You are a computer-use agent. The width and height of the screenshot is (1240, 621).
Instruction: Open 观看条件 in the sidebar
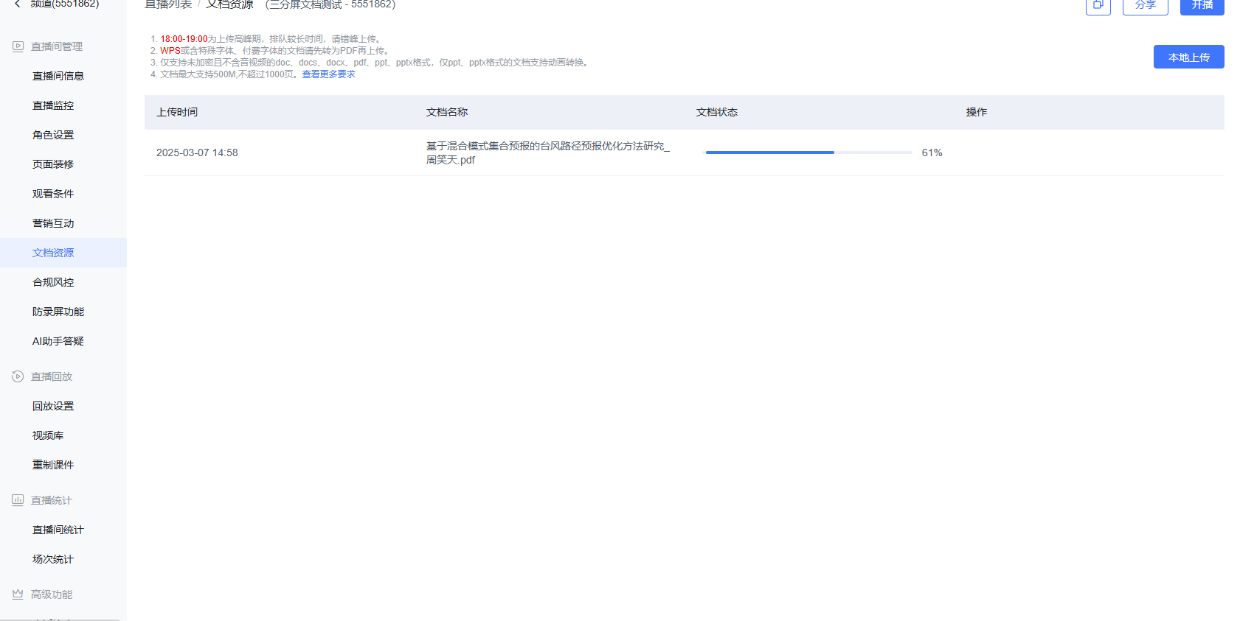coord(53,194)
